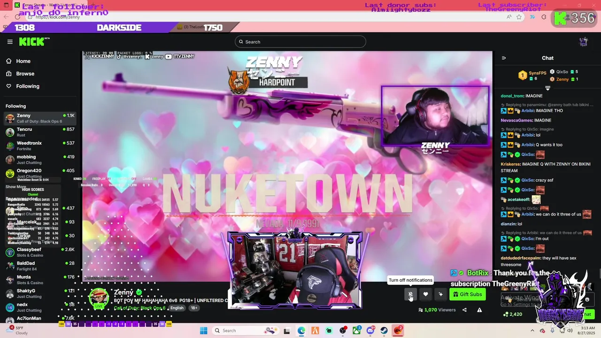Click the channel points 2,420 balance

point(512,314)
